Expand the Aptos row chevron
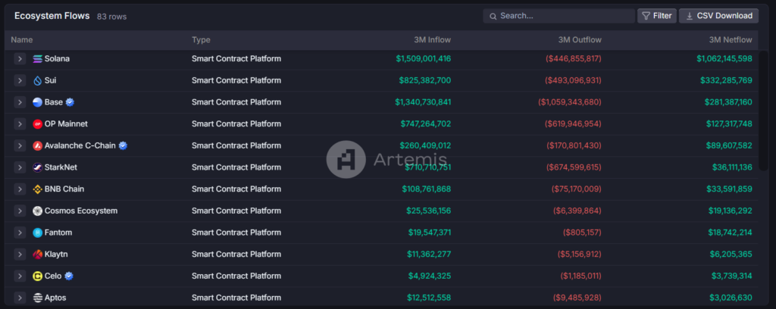Screen dimensions: 776x309 click(20, 298)
